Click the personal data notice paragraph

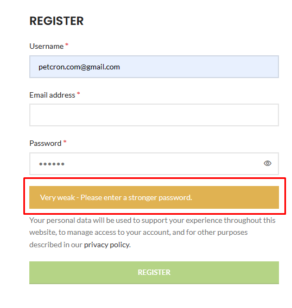tap(153, 233)
